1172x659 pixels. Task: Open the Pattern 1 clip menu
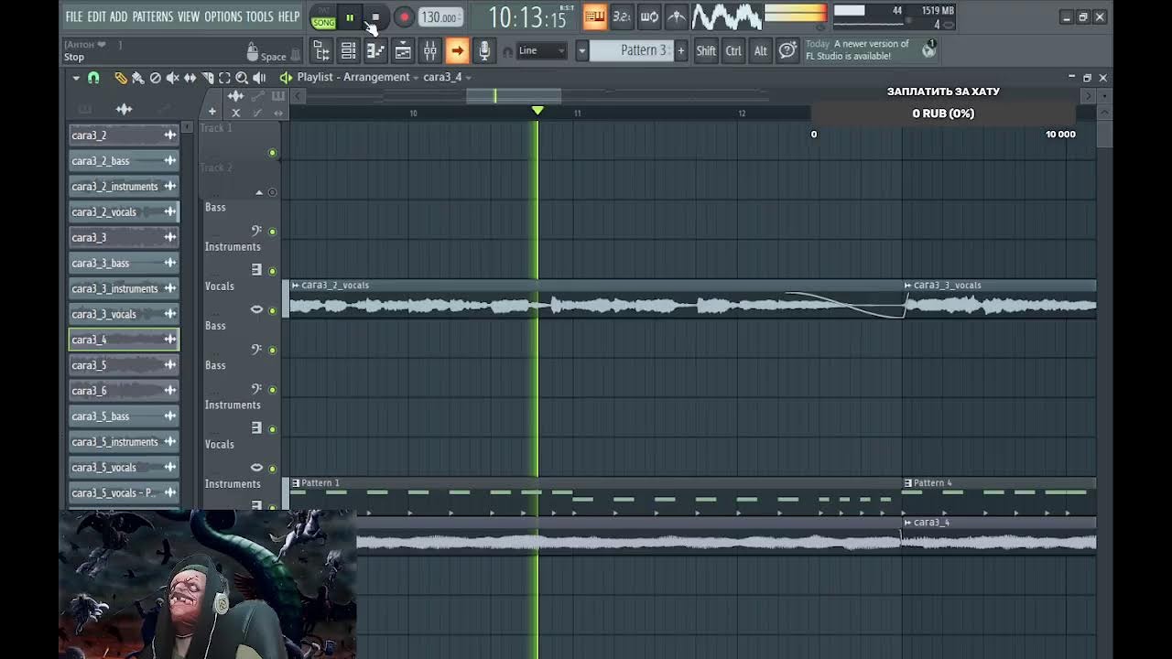click(296, 483)
